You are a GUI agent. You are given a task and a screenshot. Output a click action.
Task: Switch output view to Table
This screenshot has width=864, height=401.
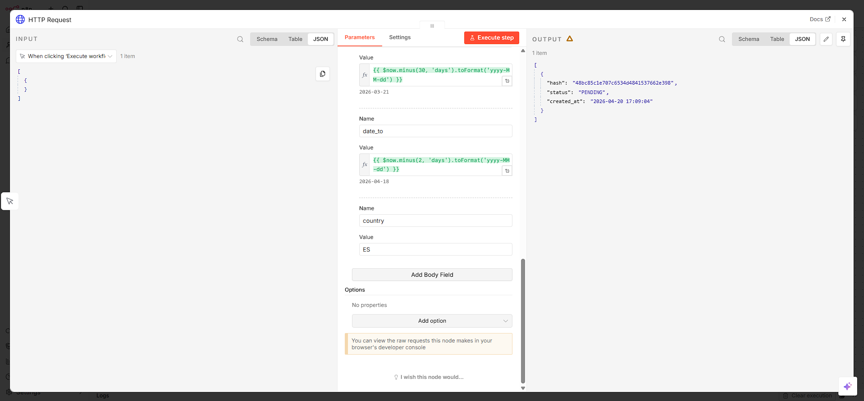click(777, 39)
